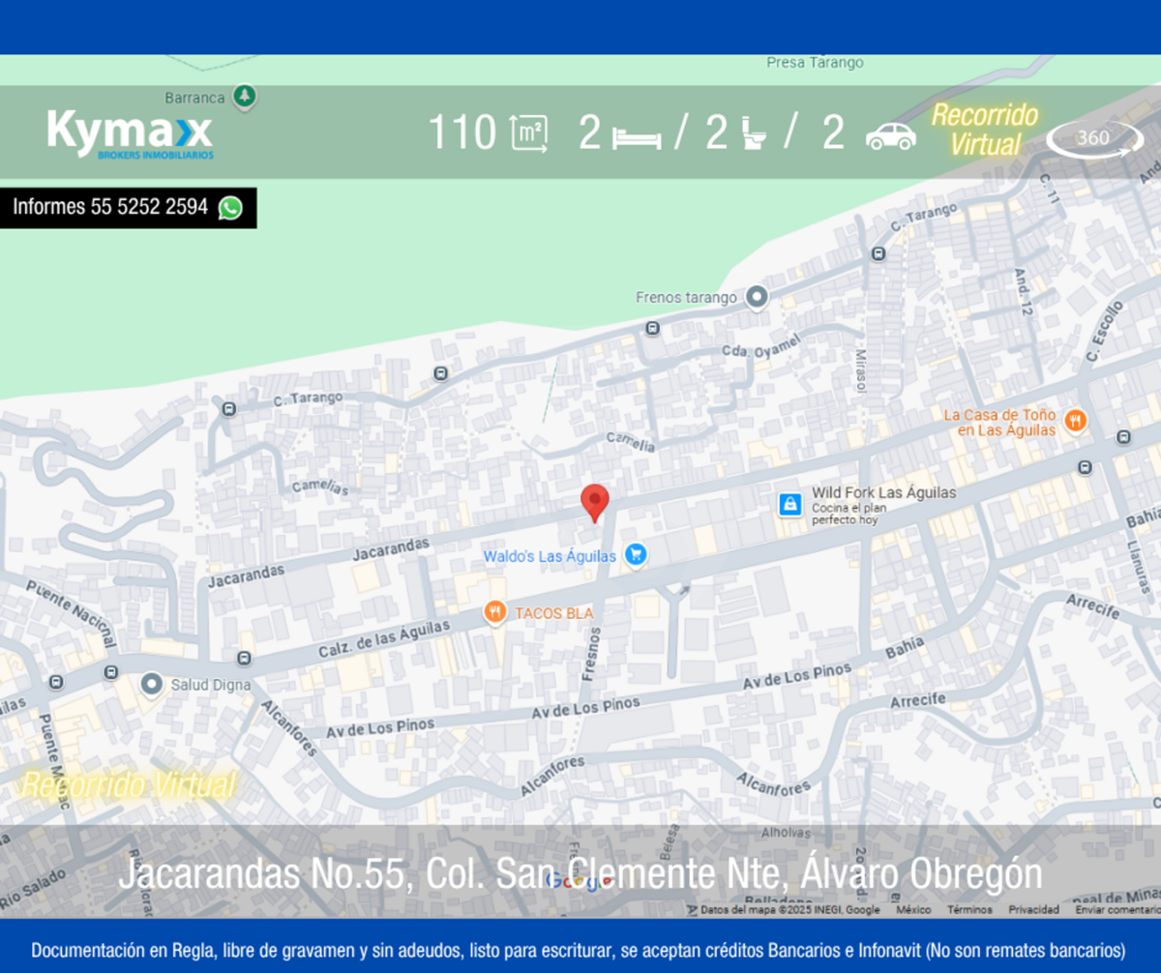
Task: Click the '110' area value
Action: coord(462,133)
